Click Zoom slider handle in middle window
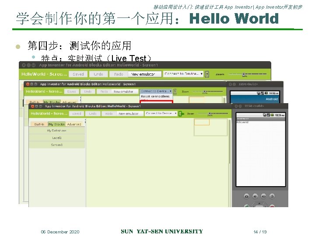Screen dimensions: 315x236 pyautogui.click(x=204, y=91)
